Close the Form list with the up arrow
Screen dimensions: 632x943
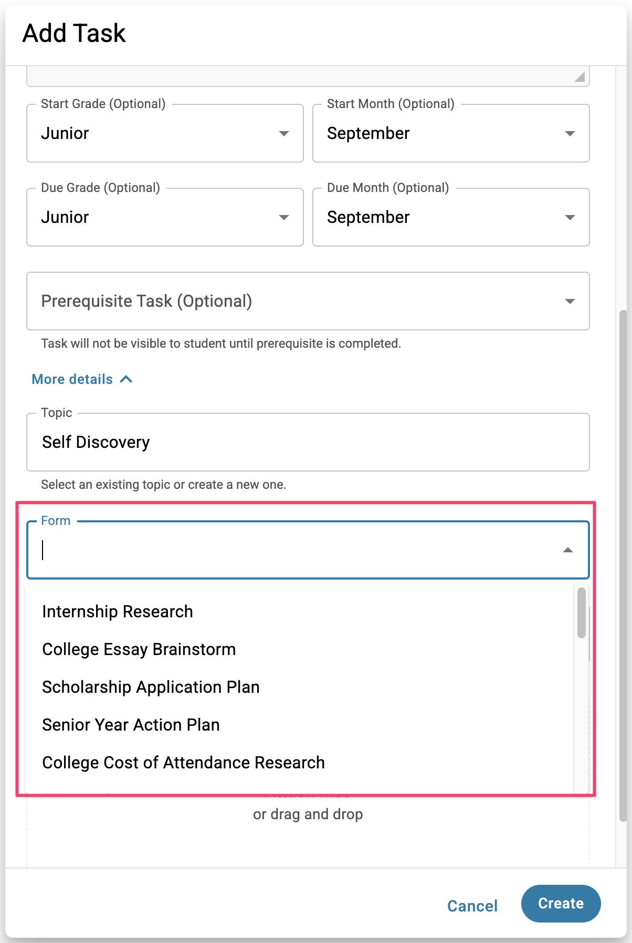[x=567, y=550]
